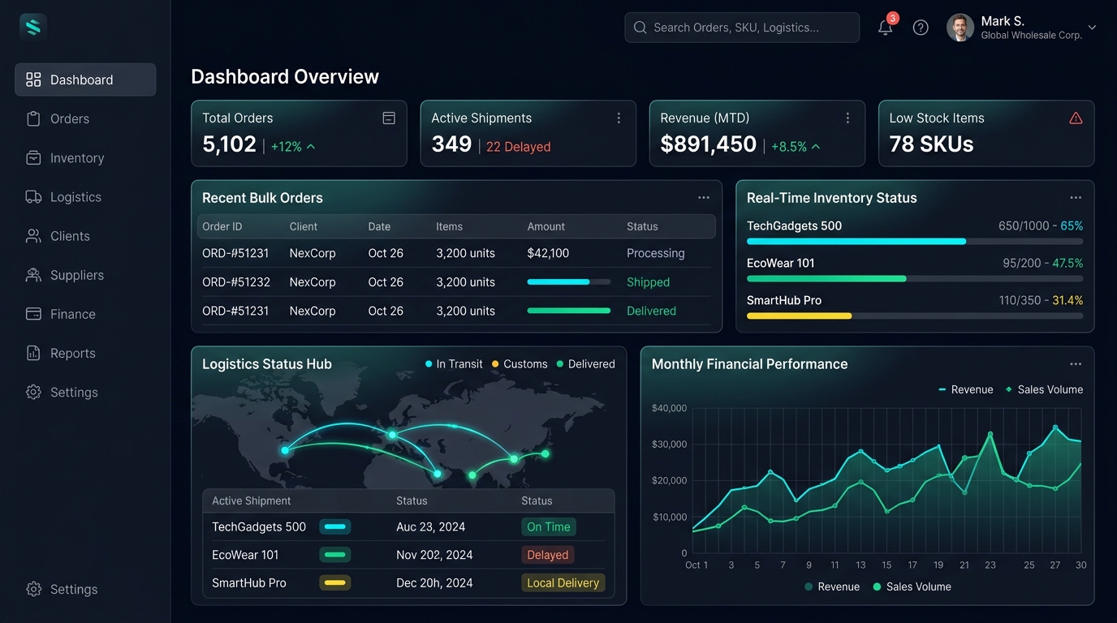This screenshot has width=1117, height=623.
Task: Toggle Sales Volume in bottom chart legend
Action: 912,586
